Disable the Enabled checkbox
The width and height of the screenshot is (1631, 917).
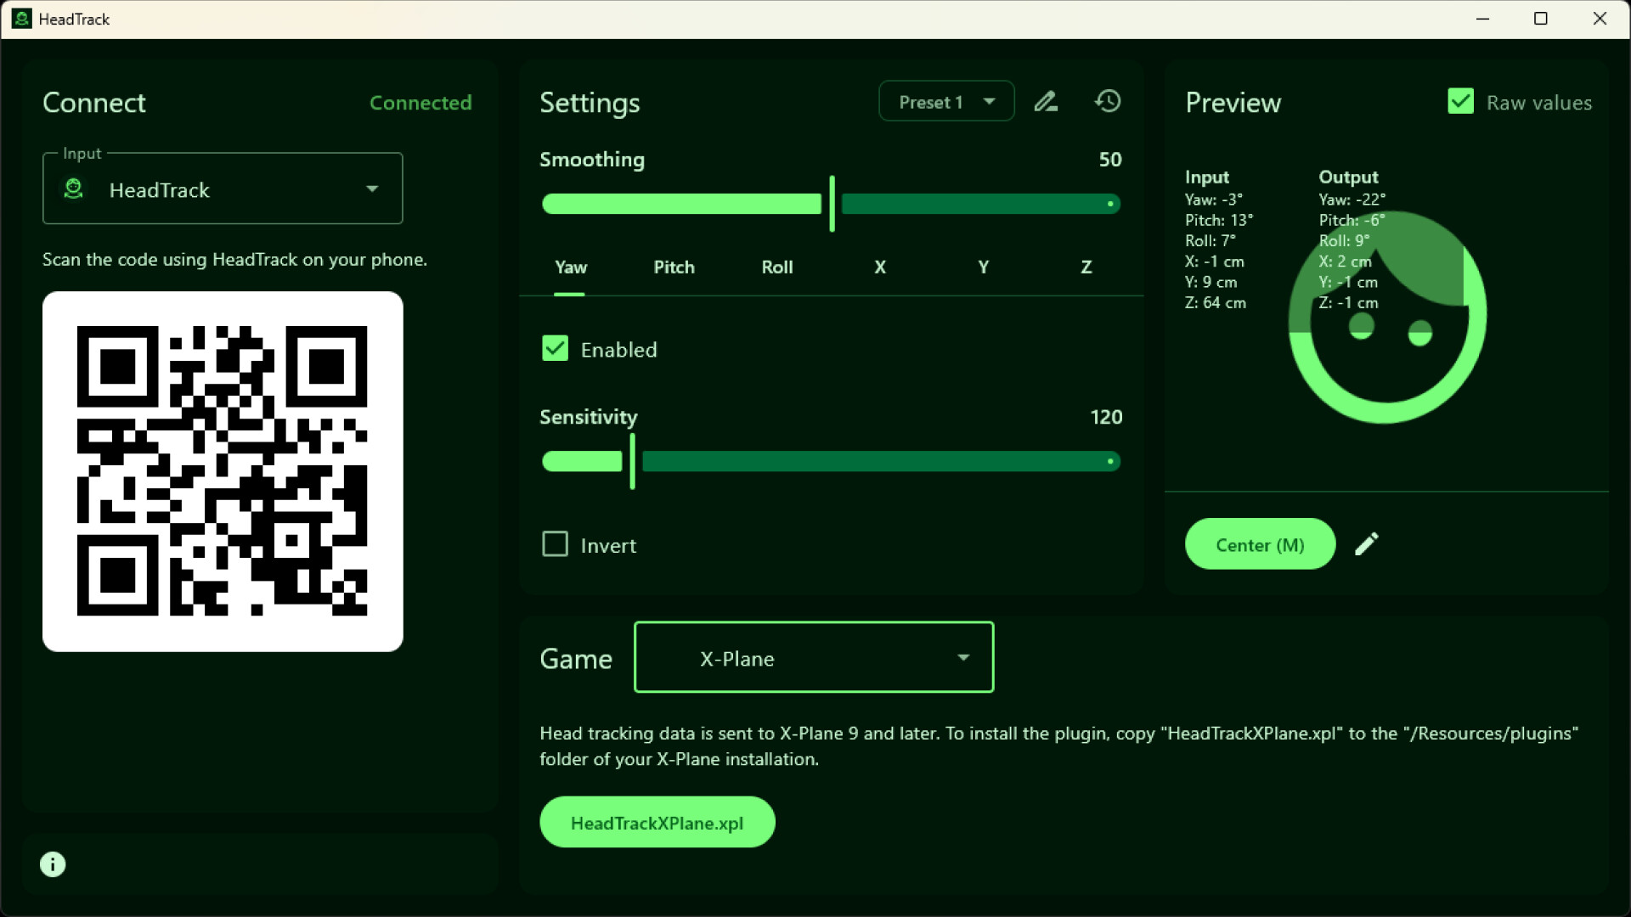click(555, 348)
